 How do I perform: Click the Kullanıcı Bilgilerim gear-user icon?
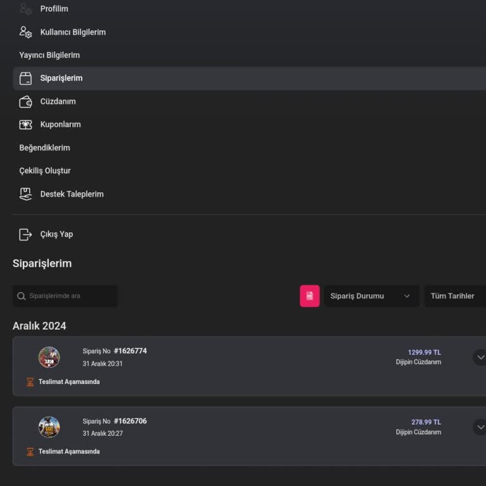pos(25,32)
